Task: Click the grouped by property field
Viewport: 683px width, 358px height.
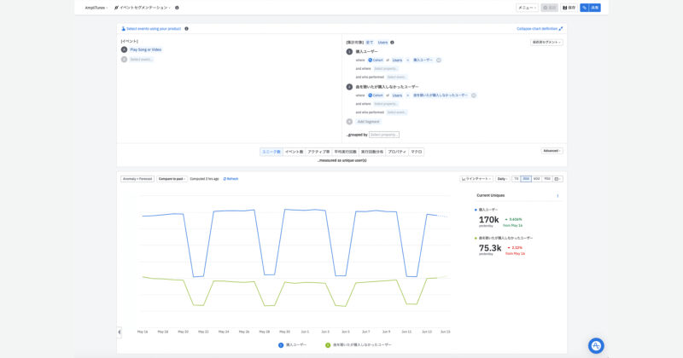Action: coord(384,135)
